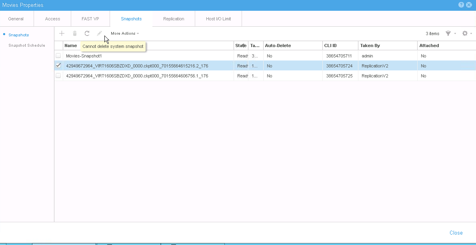The image size is (476, 245).
Task: Click the table settings gear icon
Action: (x=464, y=33)
